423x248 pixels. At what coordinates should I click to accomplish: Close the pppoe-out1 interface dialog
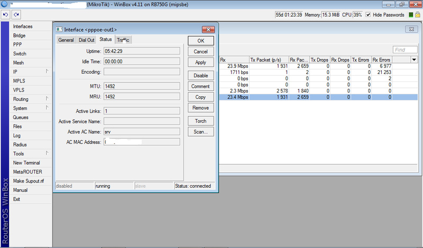(208, 30)
